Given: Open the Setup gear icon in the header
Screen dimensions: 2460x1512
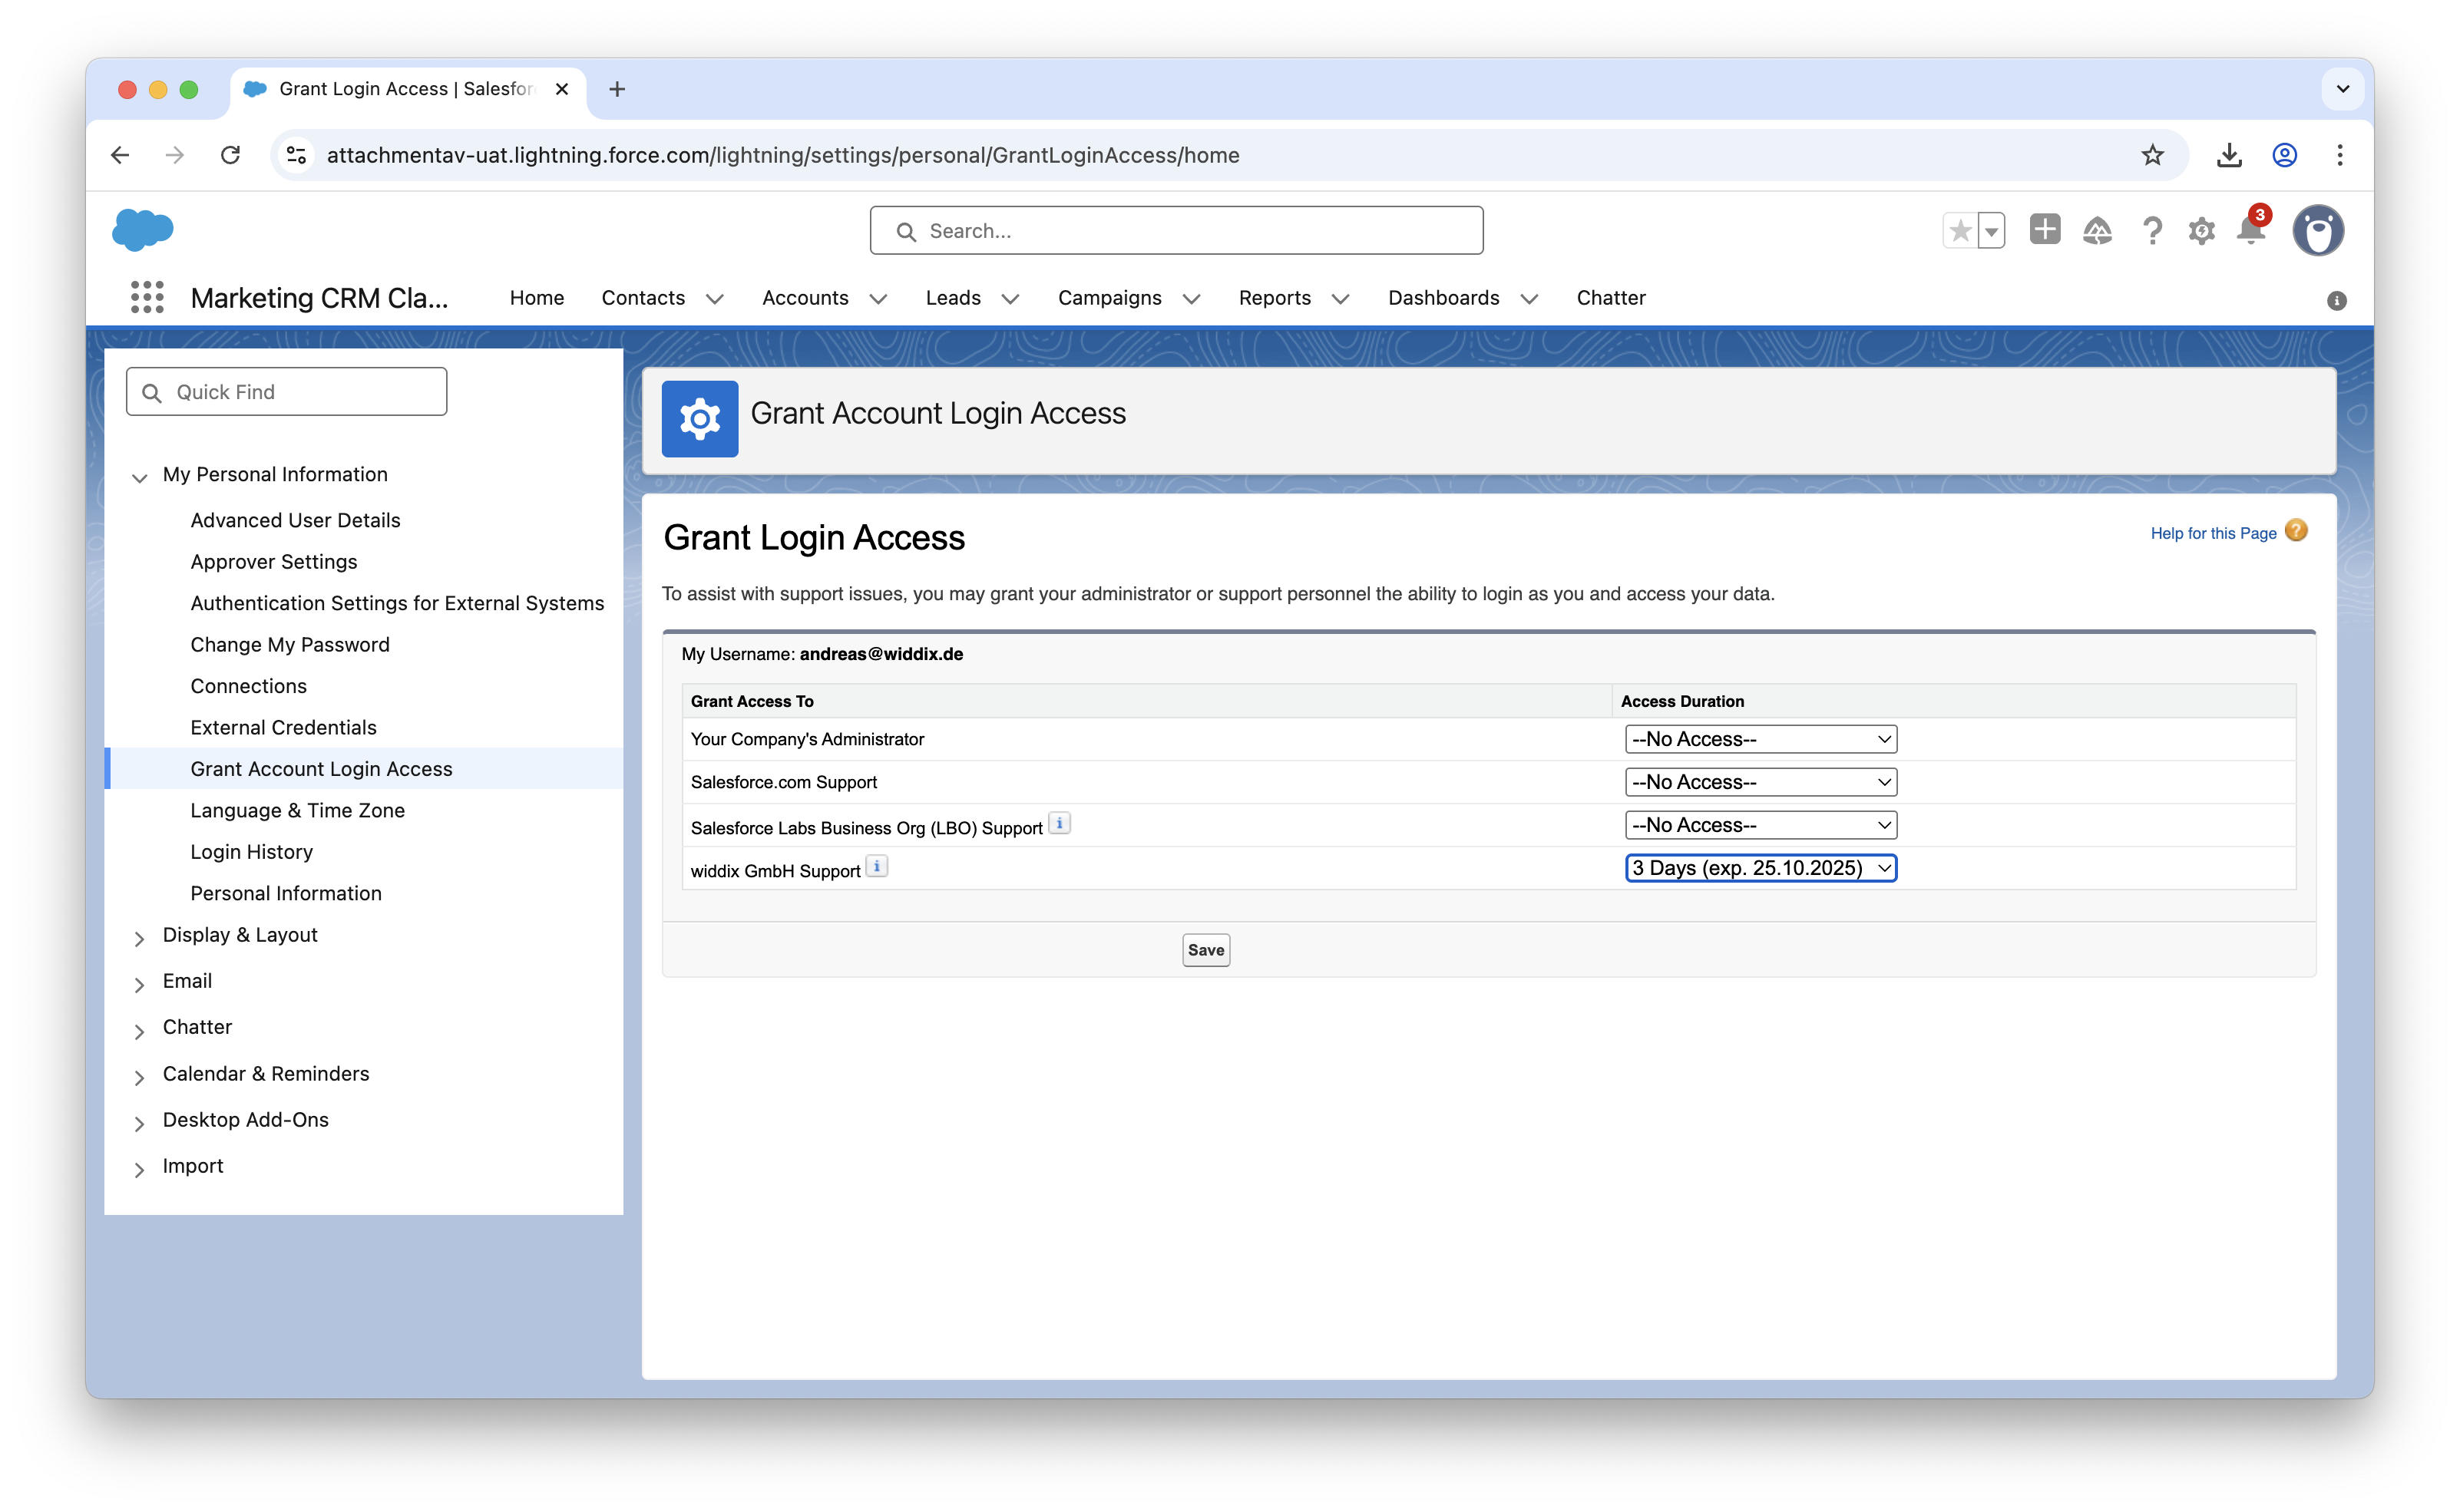Looking at the screenshot, I should click(2201, 231).
